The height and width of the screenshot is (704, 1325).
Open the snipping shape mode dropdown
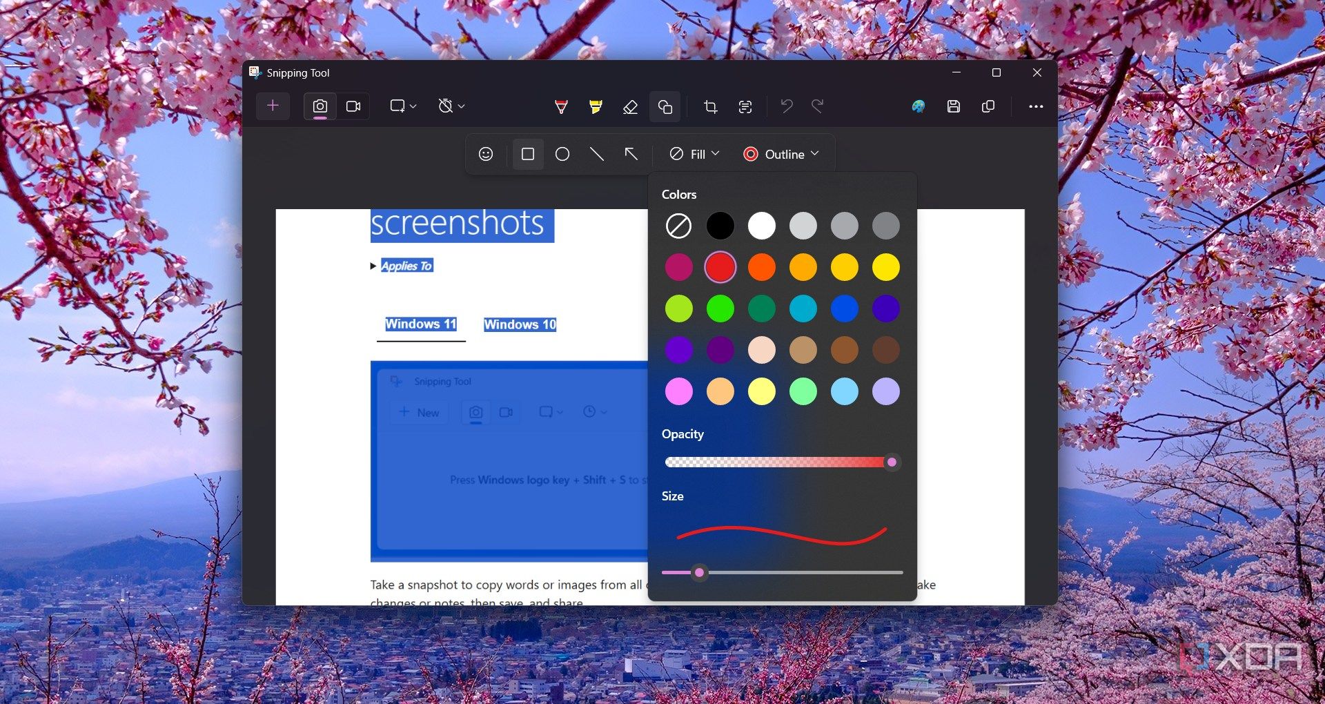pyautogui.click(x=403, y=106)
